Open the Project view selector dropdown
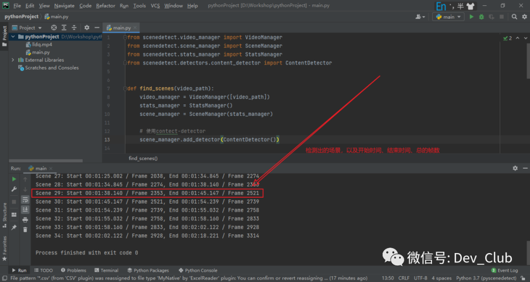Viewport: 530px width, 282px height. click(27, 27)
